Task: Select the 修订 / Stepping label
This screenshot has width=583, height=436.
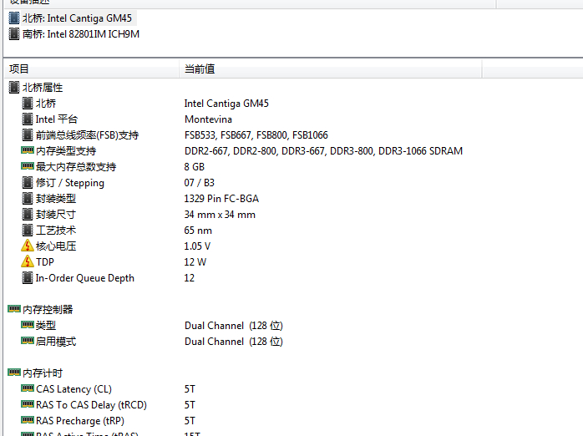Action: pos(70,183)
